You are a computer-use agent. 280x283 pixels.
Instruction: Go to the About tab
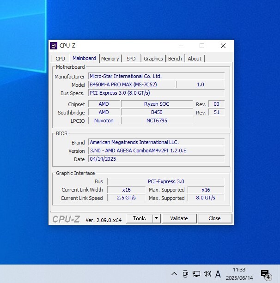point(195,59)
